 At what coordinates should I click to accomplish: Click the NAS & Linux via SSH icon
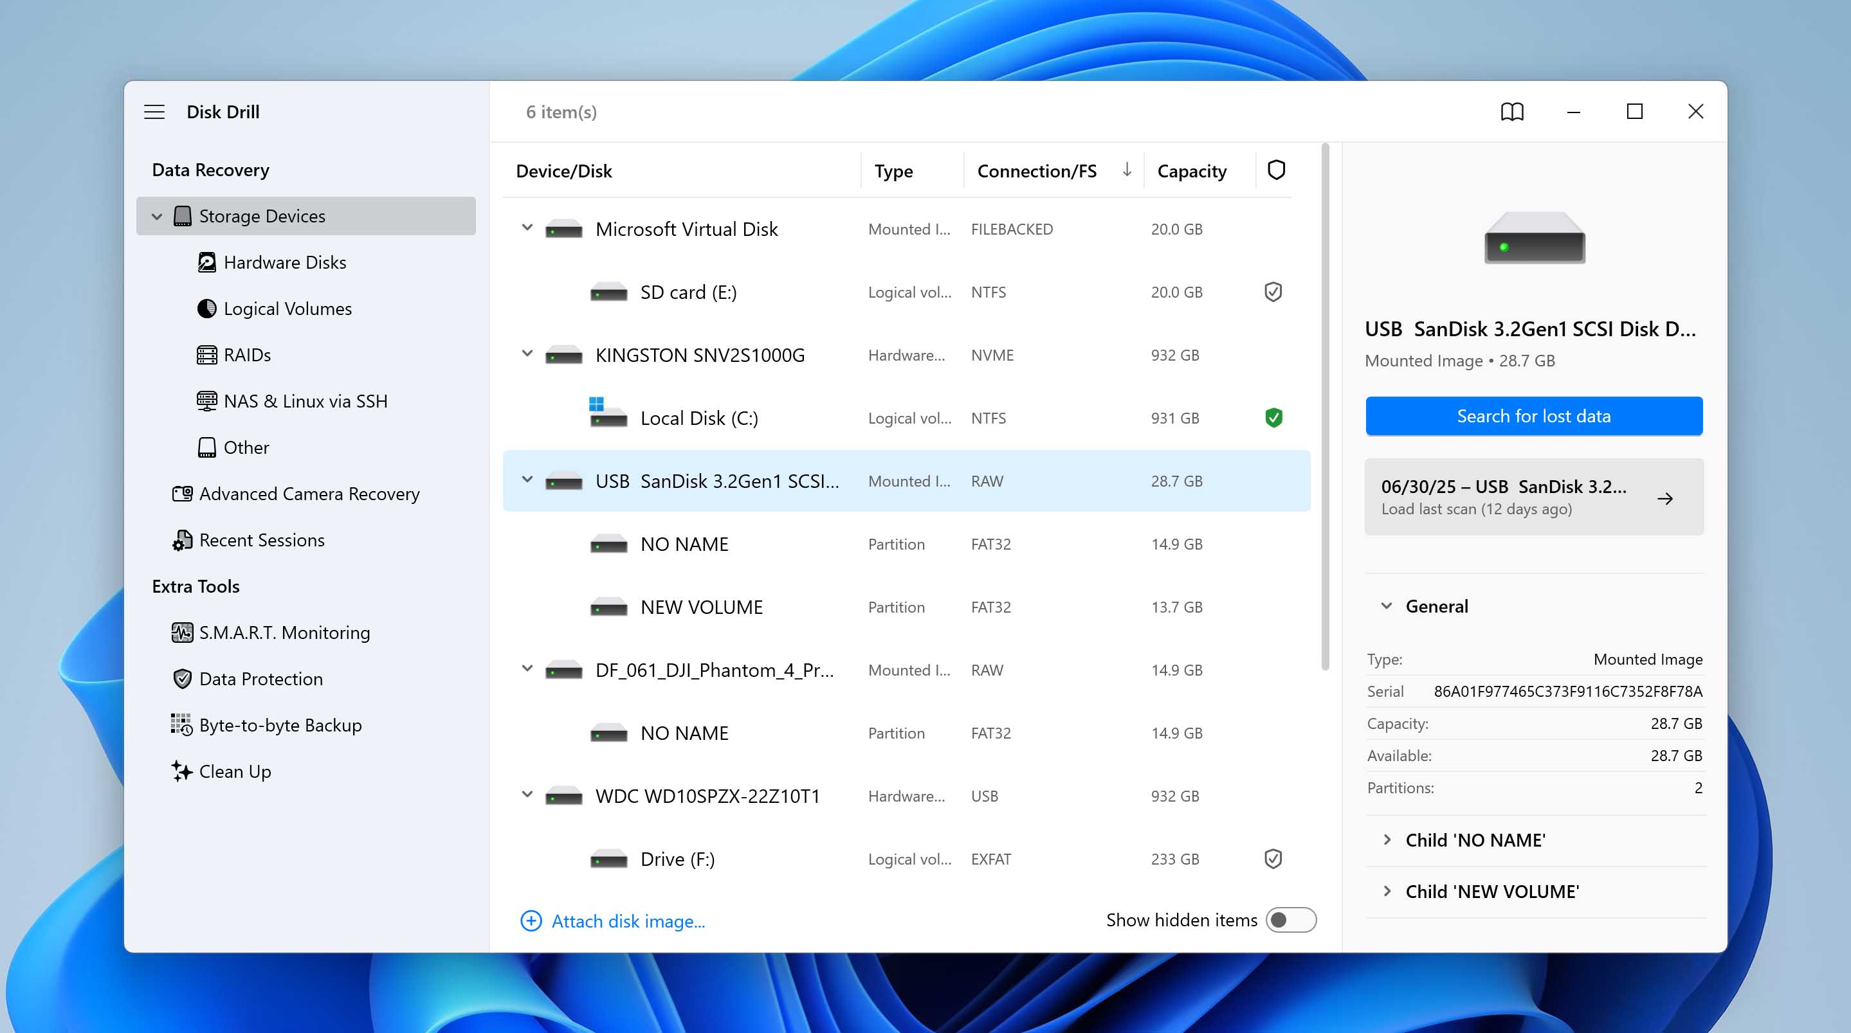[207, 401]
